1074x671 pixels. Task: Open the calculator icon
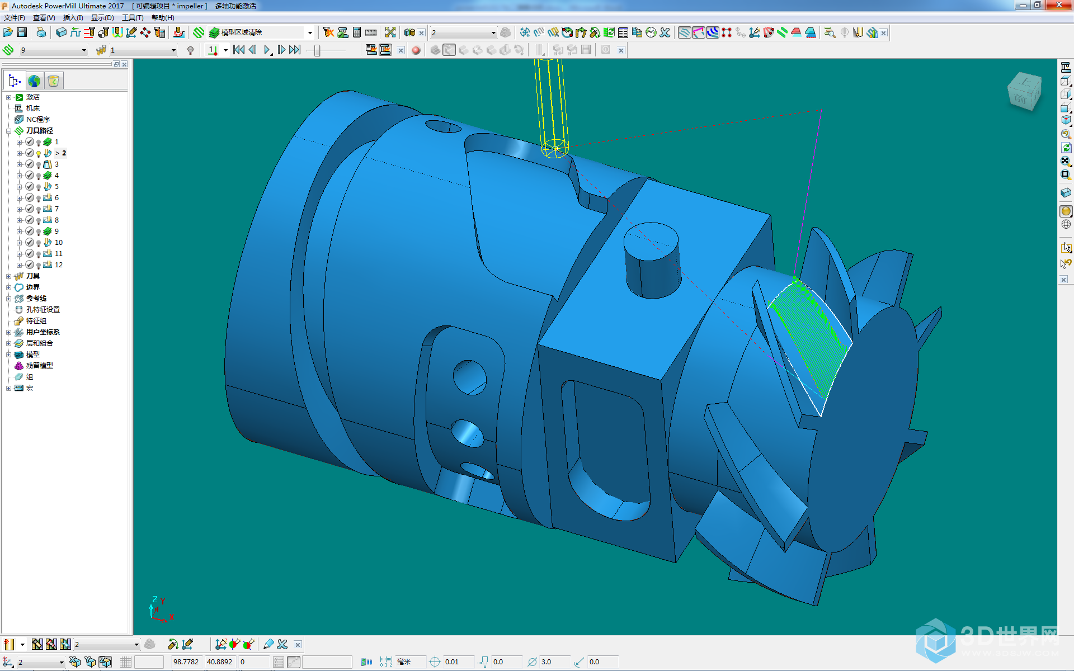pyautogui.click(x=357, y=32)
